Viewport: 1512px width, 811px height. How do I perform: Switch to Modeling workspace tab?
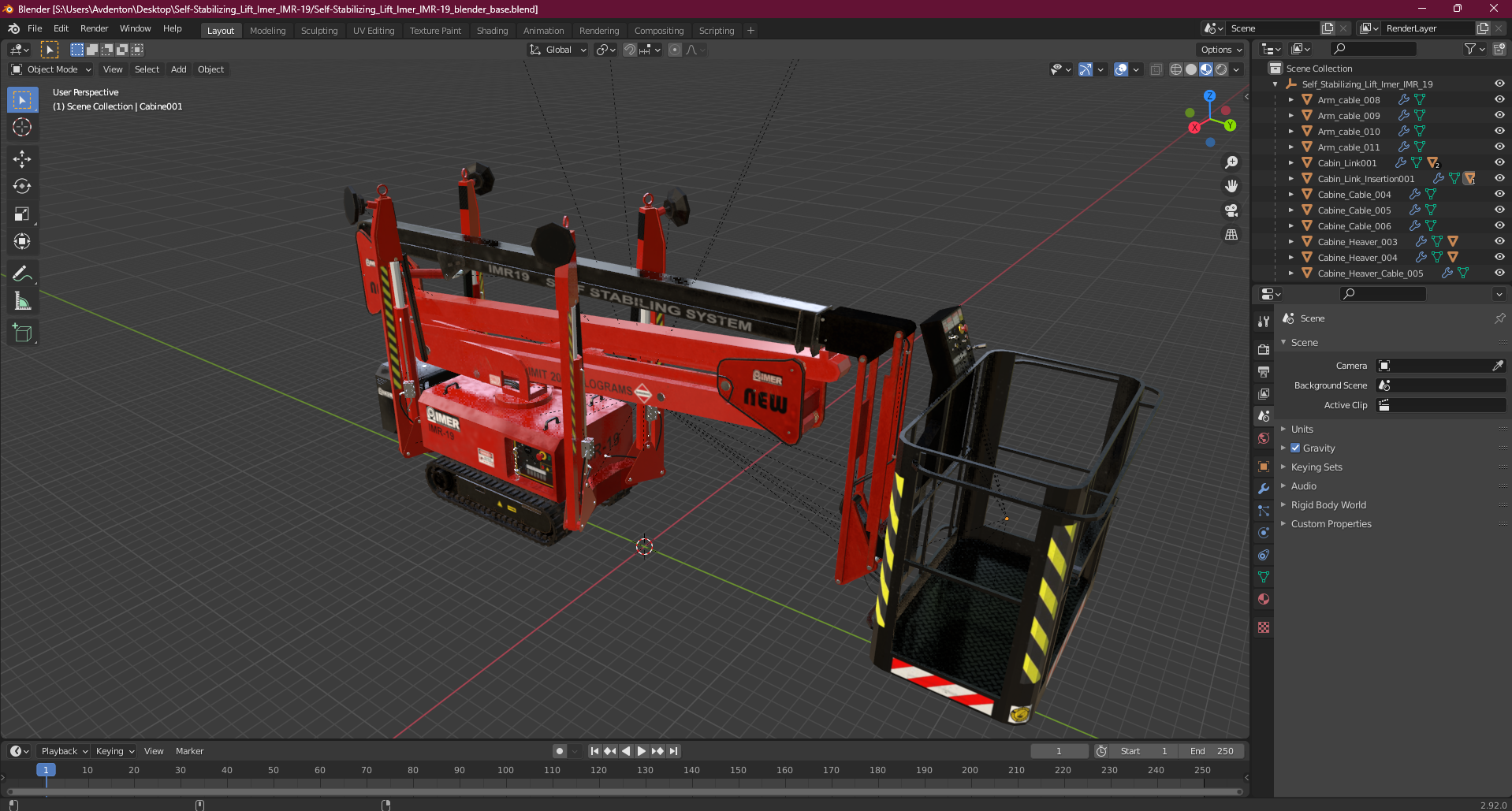267,31
